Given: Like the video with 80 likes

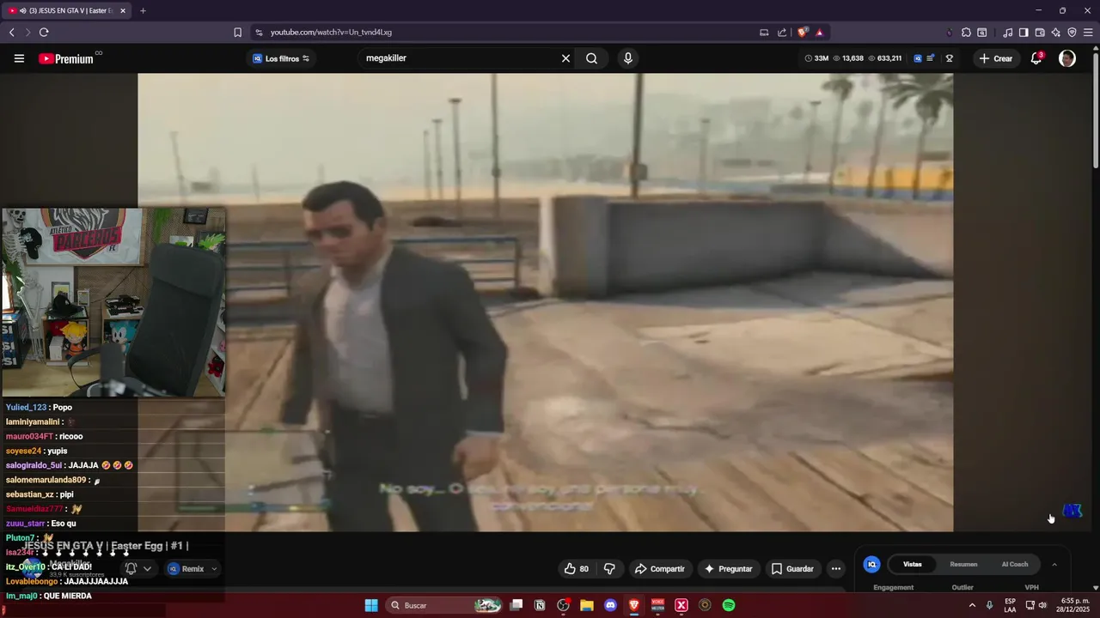Looking at the screenshot, I should point(576,568).
